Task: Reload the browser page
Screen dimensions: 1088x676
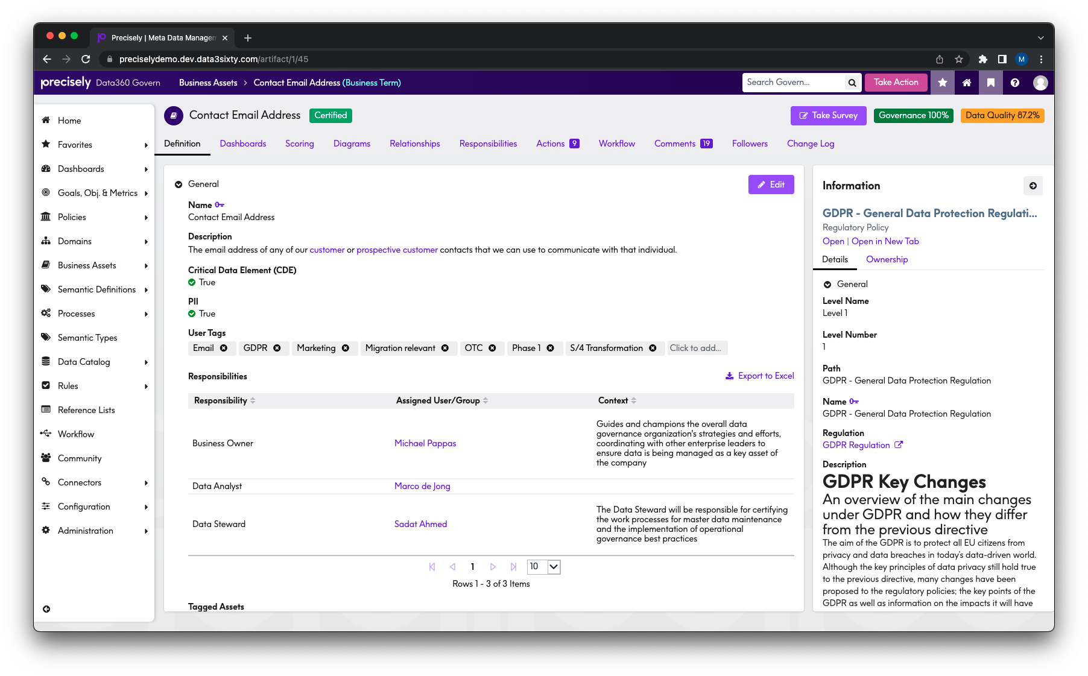Action: (86, 59)
